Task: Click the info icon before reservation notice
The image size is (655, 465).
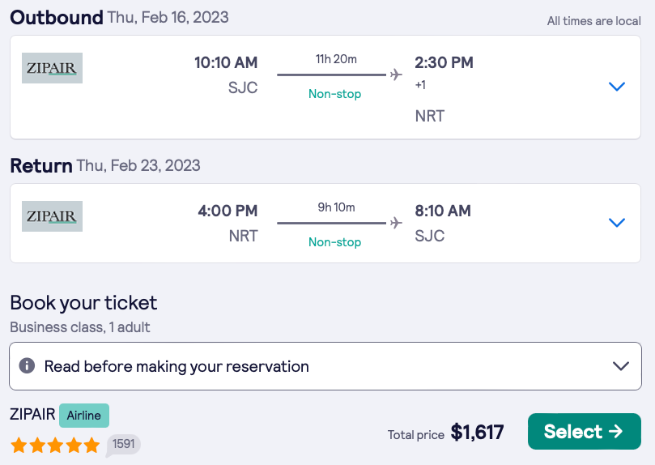Action: coord(27,366)
